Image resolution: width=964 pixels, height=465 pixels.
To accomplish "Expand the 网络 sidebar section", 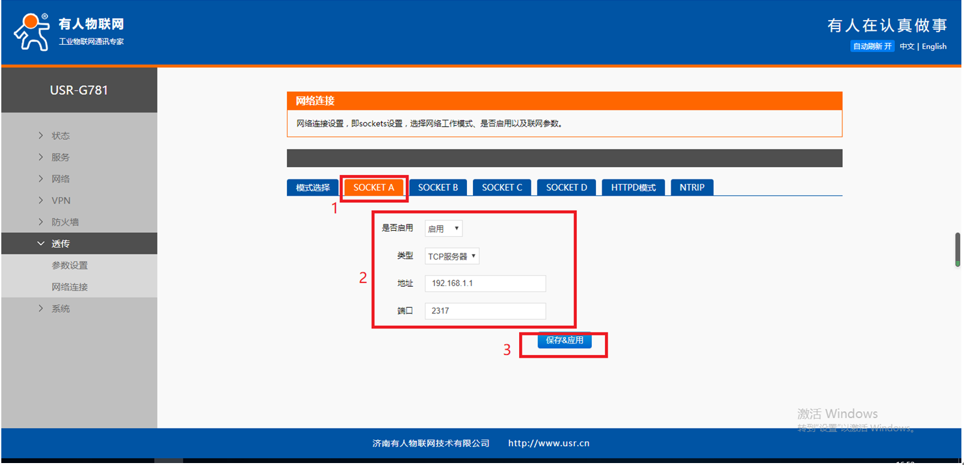I will [x=60, y=179].
